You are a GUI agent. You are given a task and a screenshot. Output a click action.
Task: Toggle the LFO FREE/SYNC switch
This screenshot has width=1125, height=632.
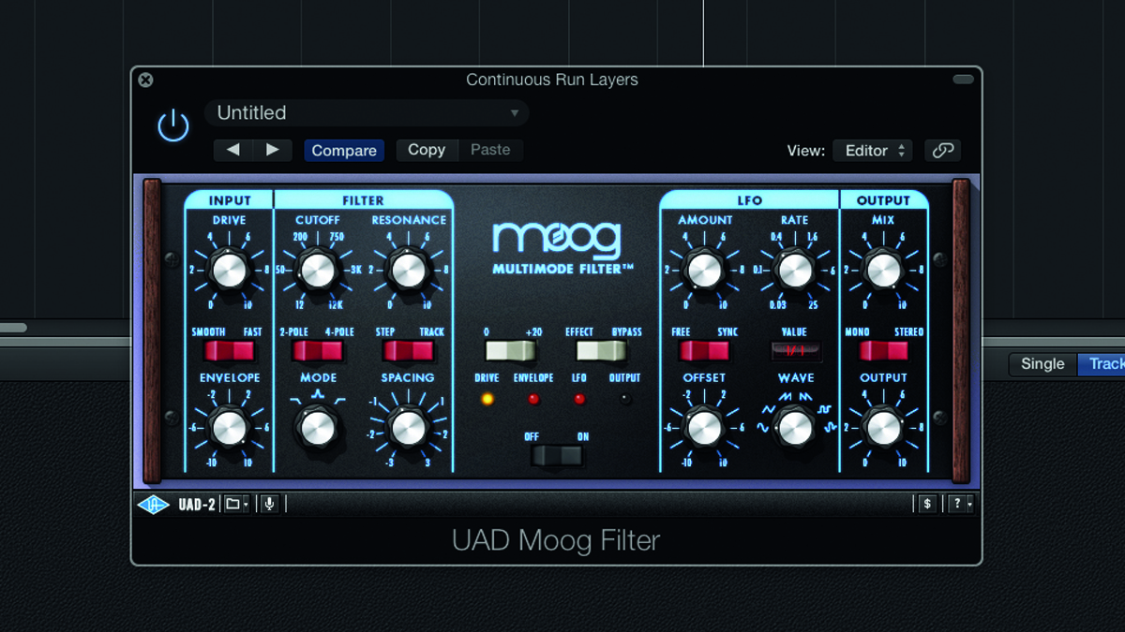[704, 351]
